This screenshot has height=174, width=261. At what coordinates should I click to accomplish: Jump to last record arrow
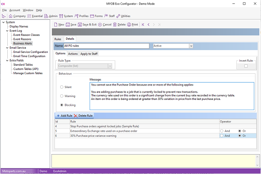point(159,25)
